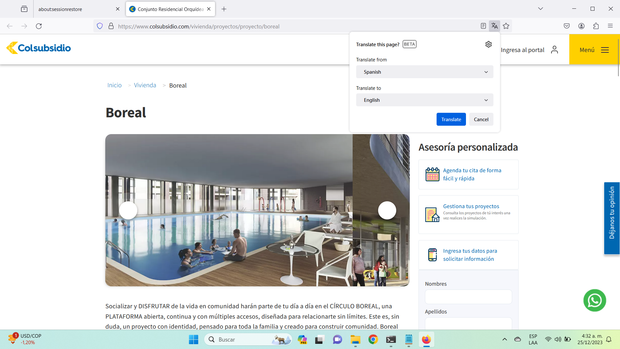Open the yellow Menú hamburger menu

594,50
